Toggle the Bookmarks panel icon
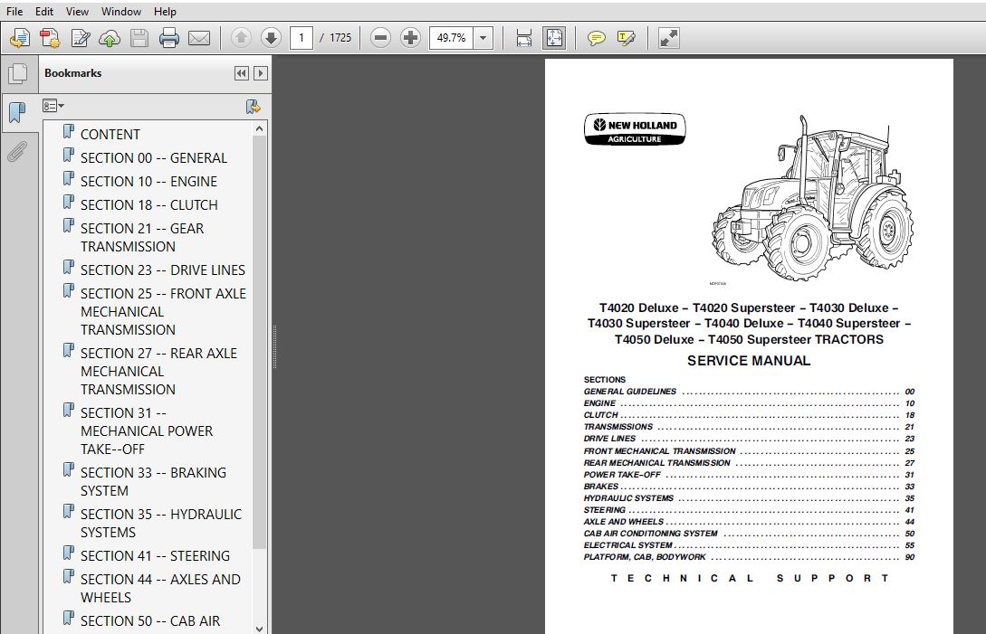986x634 pixels. pos(17,112)
